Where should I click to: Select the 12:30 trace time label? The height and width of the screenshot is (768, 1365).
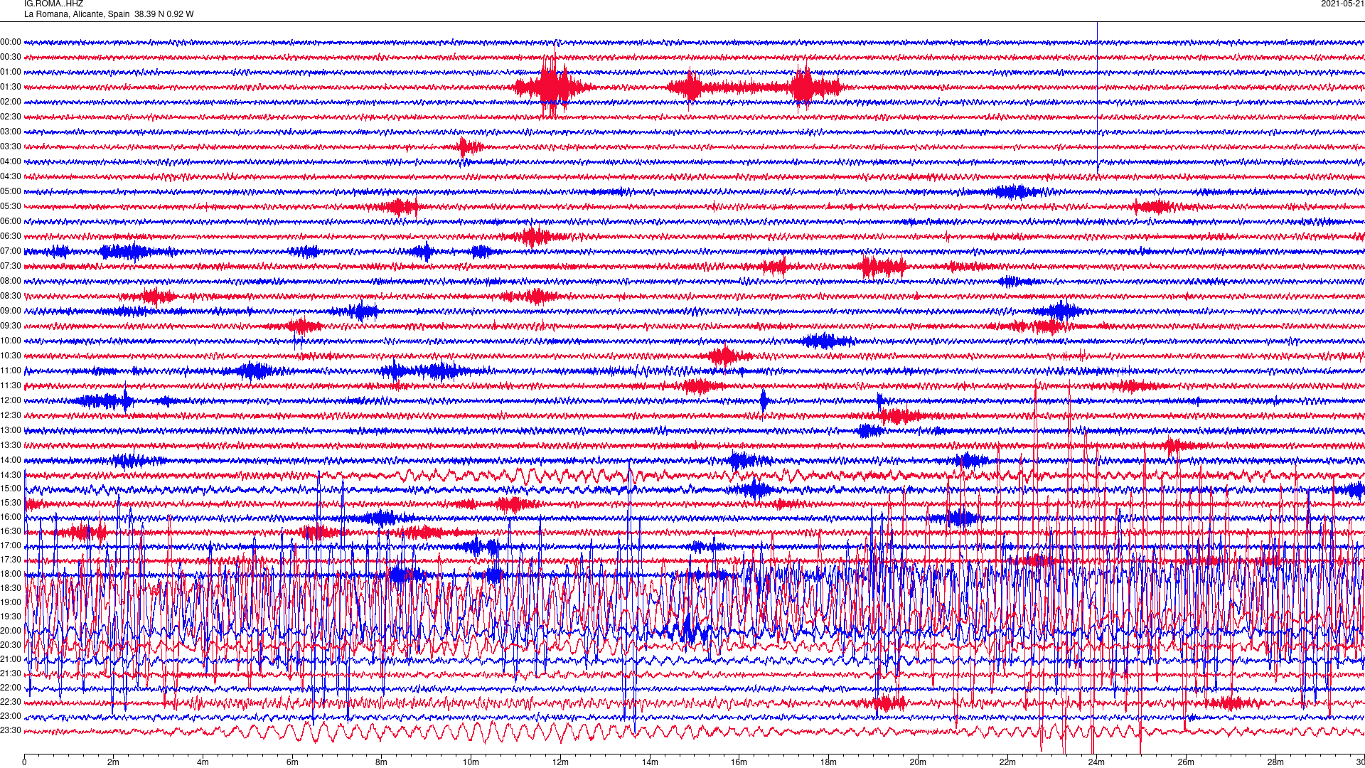click(11, 415)
